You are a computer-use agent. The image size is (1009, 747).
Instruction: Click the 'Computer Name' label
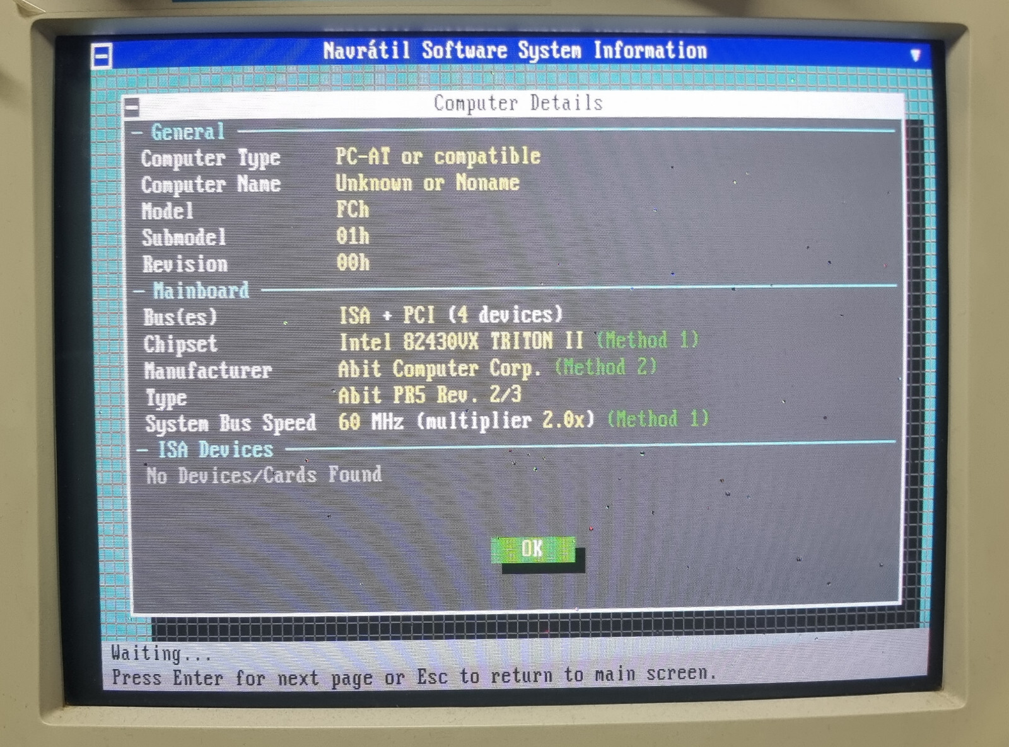point(211,185)
